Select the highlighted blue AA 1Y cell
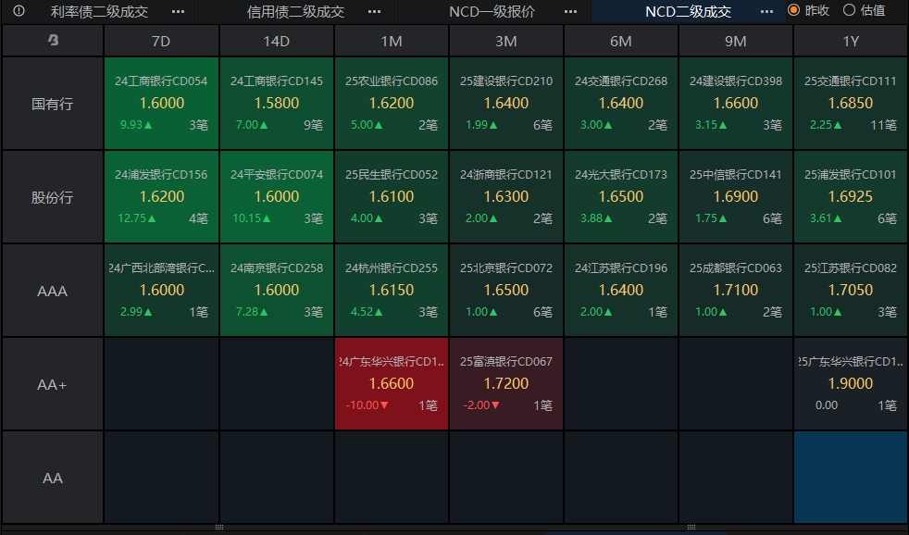Viewport: 909px width, 535px height. click(851, 478)
